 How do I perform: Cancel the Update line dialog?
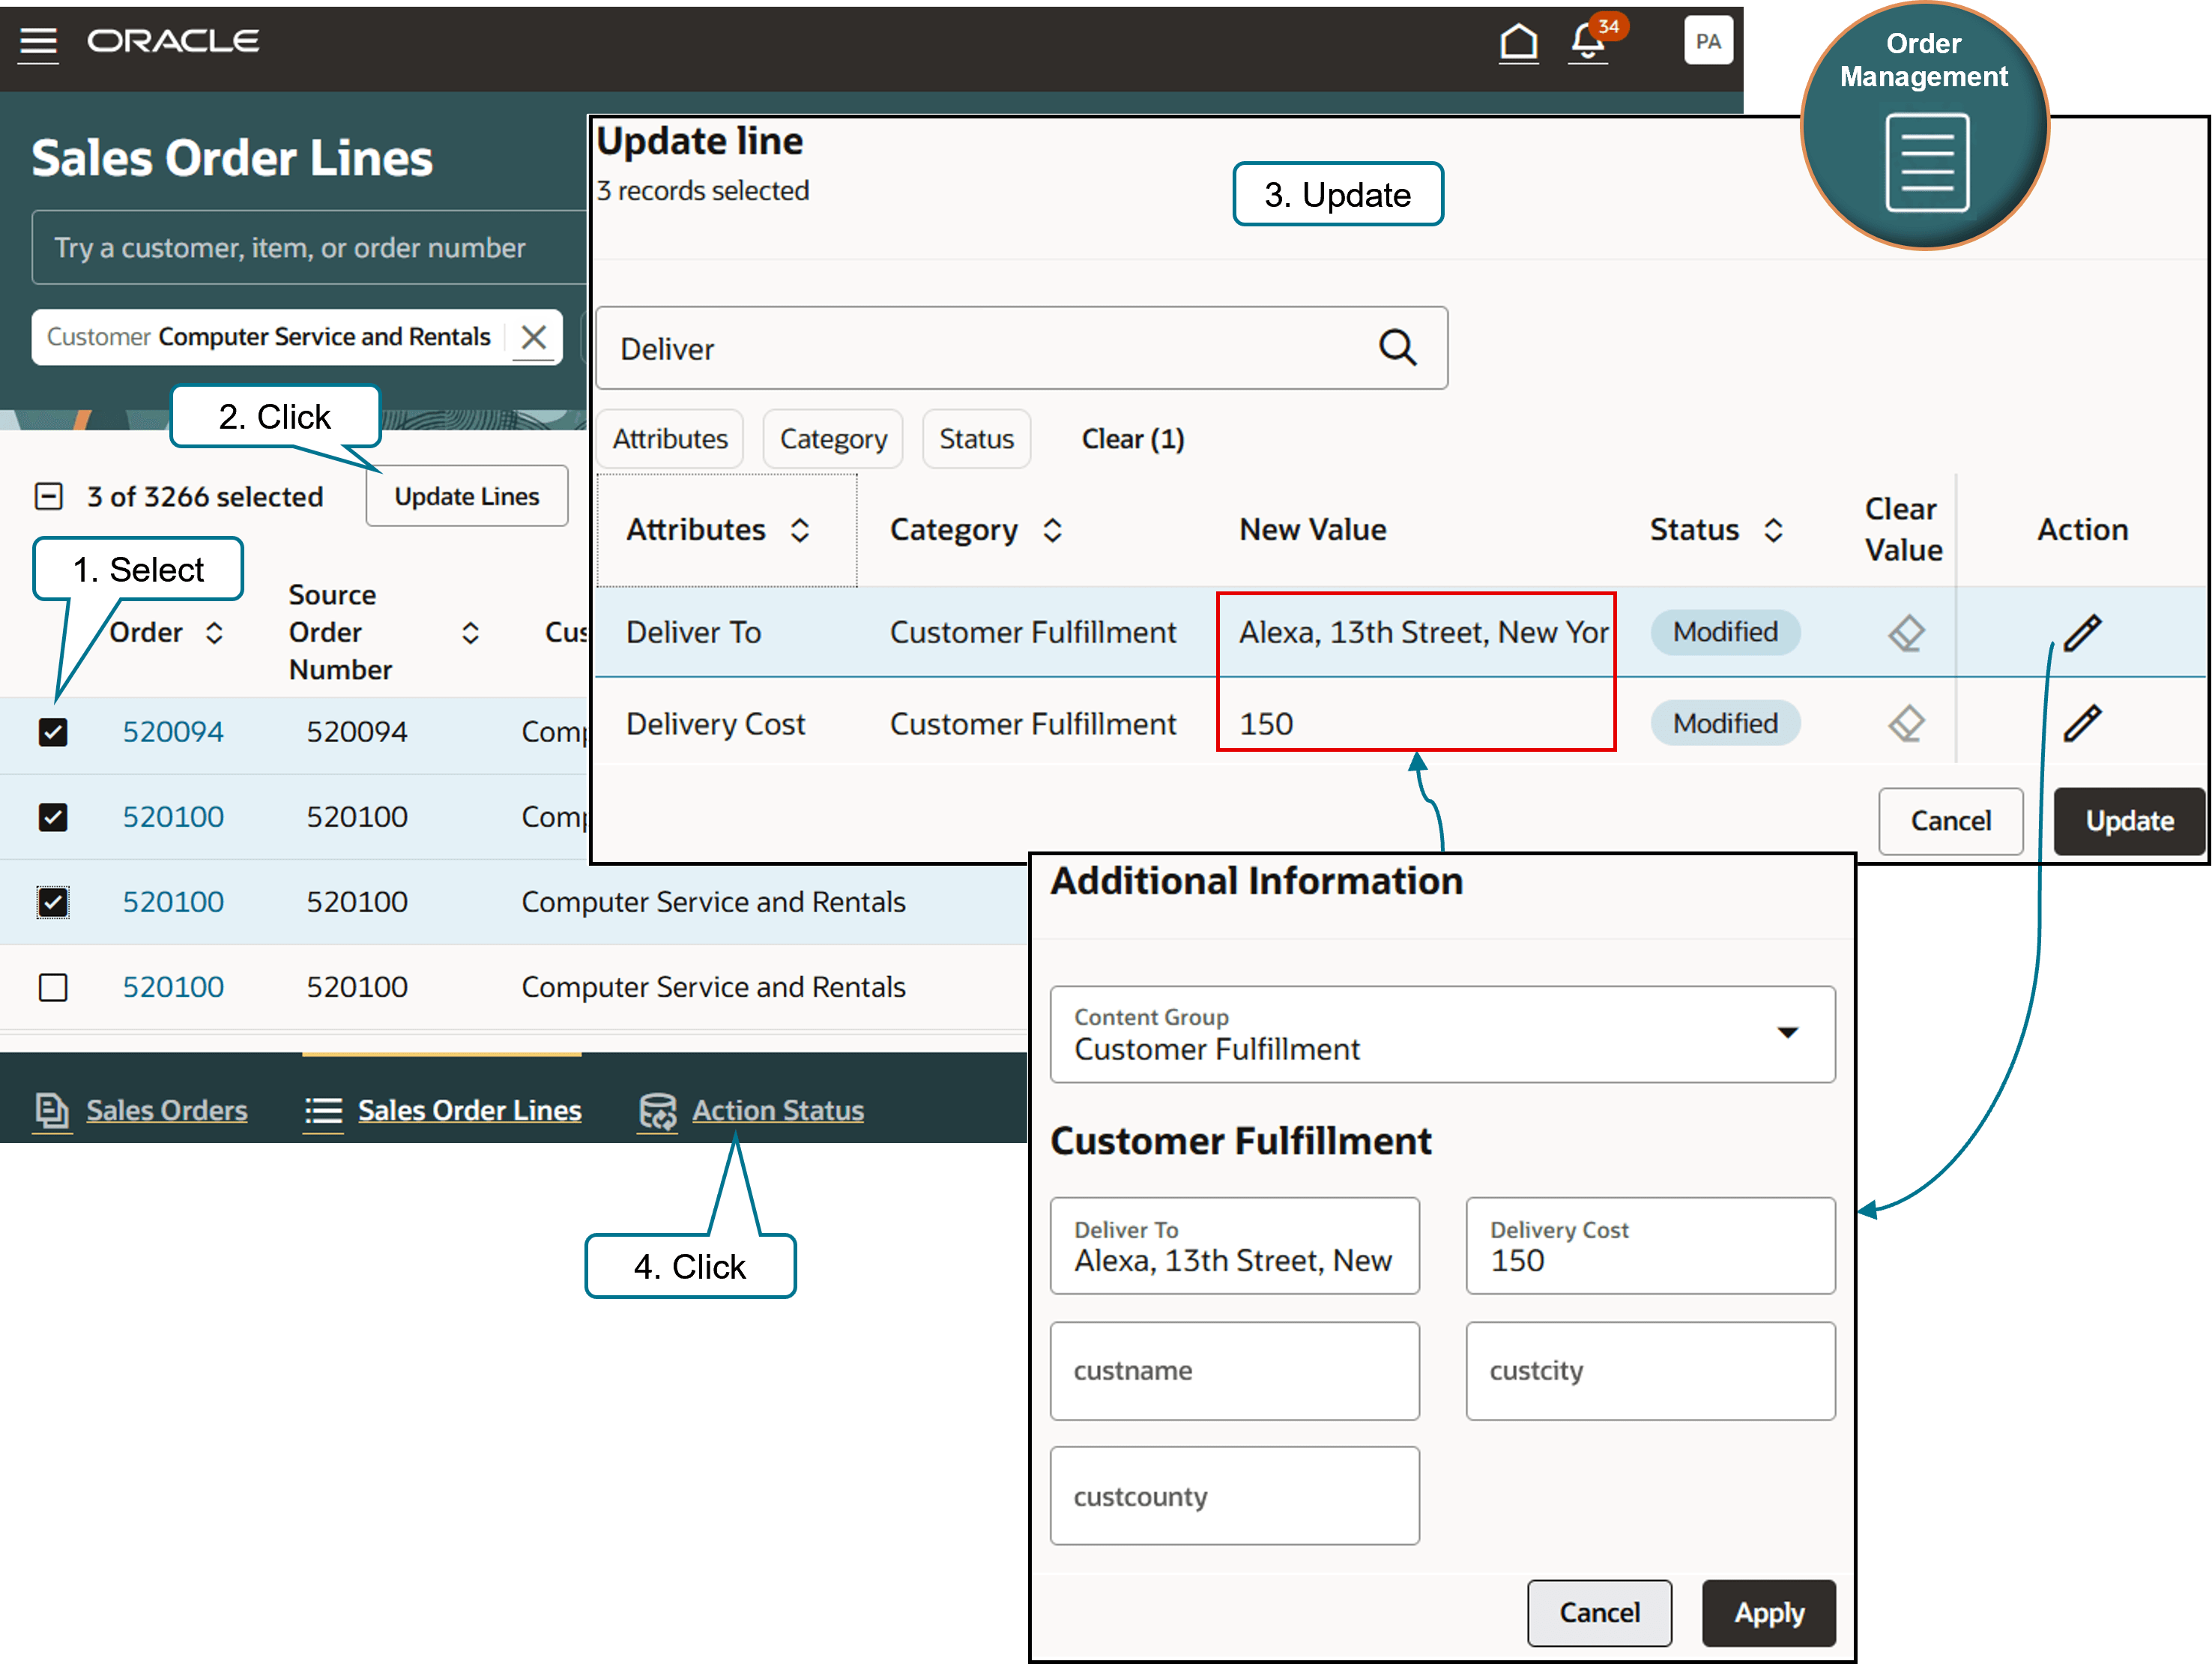(x=1950, y=822)
